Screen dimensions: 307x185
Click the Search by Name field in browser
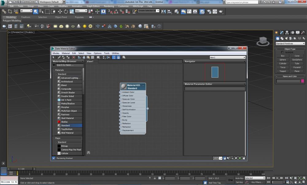click(x=69, y=65)
